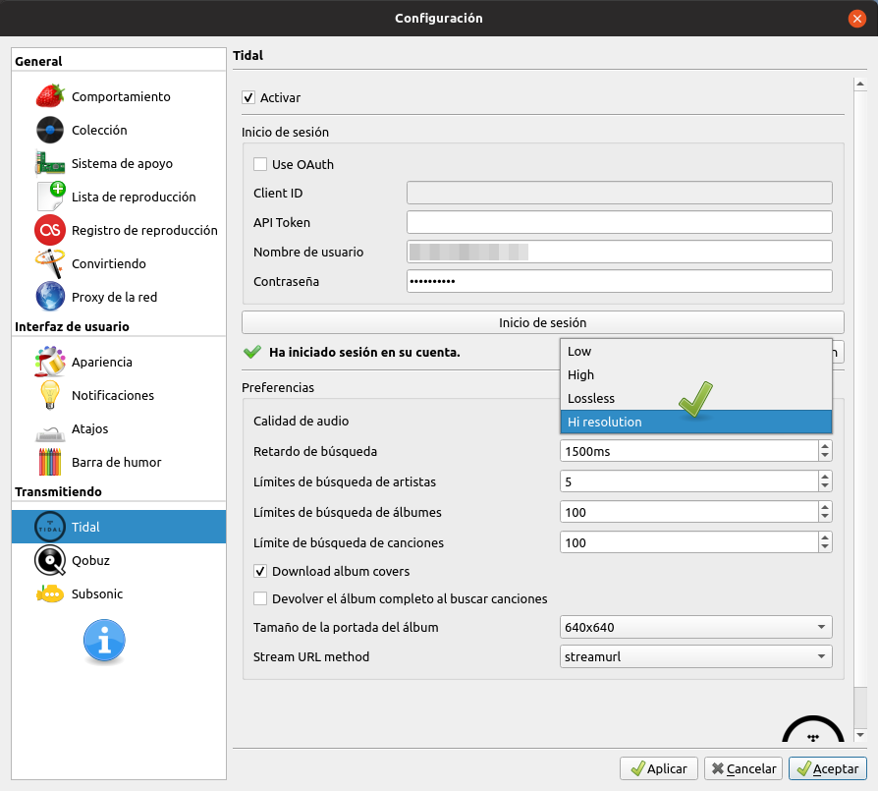Open Atajos settings page

click(x=119, y=428)
